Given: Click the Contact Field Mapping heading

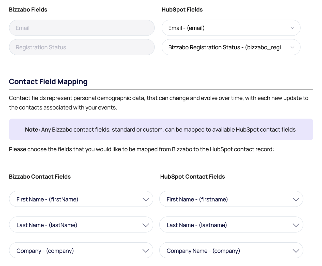Looking at the screenshot, I should pos(48,82).
